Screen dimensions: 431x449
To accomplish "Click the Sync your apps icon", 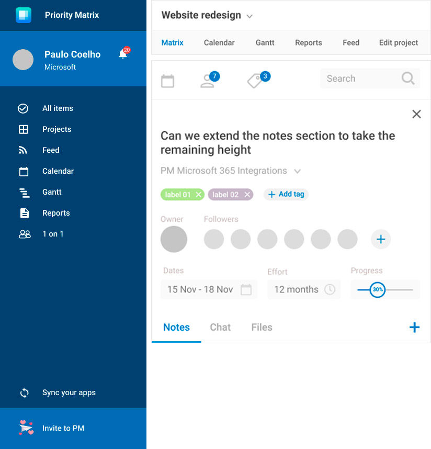I will 24,392.
